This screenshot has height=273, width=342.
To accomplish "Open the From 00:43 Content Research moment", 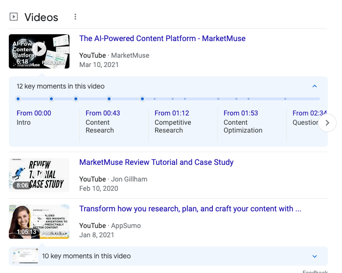I will point(103,121).
